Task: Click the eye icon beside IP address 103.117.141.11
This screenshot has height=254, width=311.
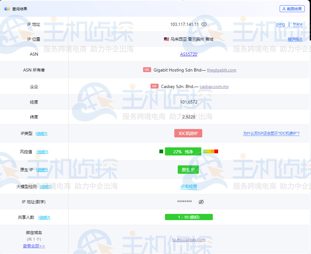Action: pyautogui.click(x=204, y=24)
